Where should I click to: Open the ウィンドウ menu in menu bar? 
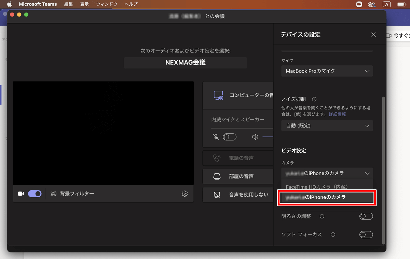(x=107, y=4)
